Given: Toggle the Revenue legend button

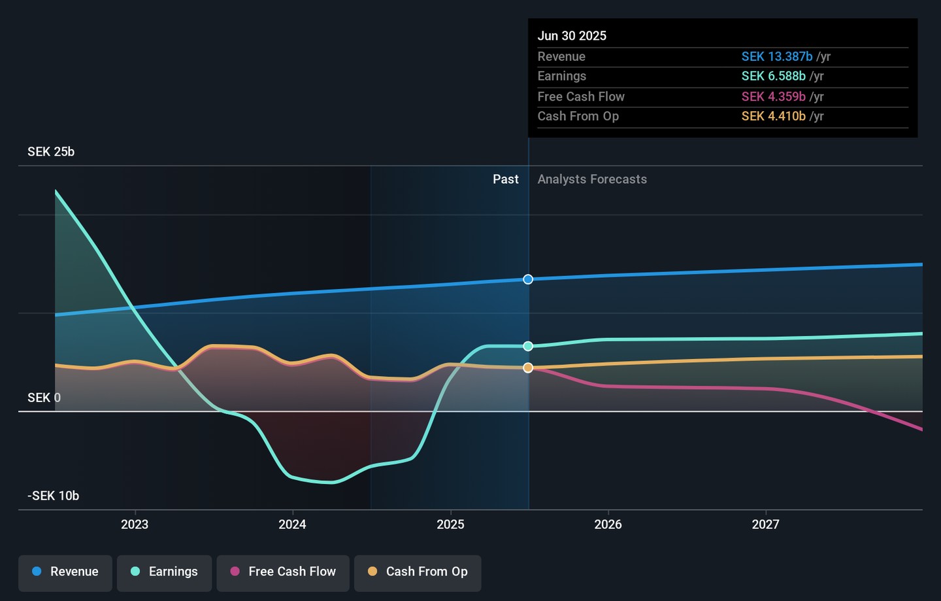Looking at the screenshot, I should point(65,572).
